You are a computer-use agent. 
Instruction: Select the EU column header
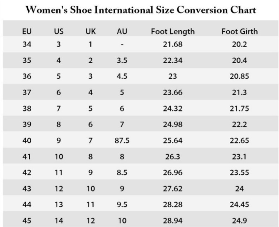[x=27, y=32]
